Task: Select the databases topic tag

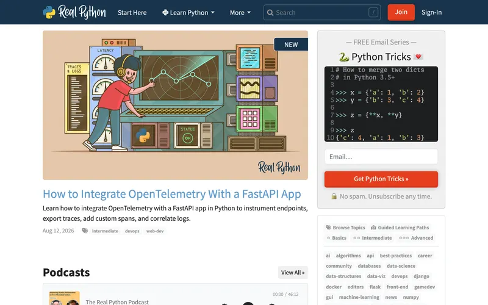Action: click(x=369, y=266)
